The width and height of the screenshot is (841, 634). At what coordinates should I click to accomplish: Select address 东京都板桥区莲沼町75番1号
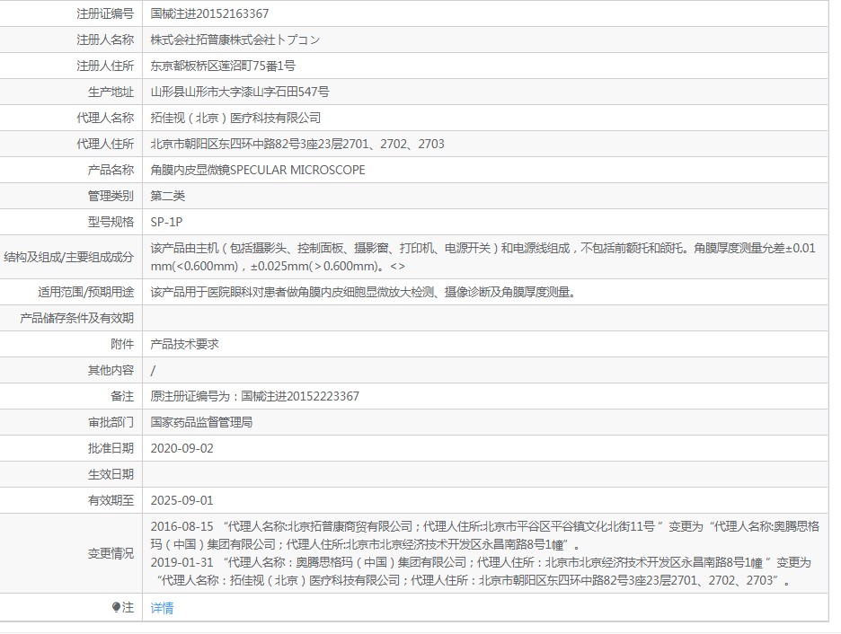pyautogui.click(x=223, y=66)
